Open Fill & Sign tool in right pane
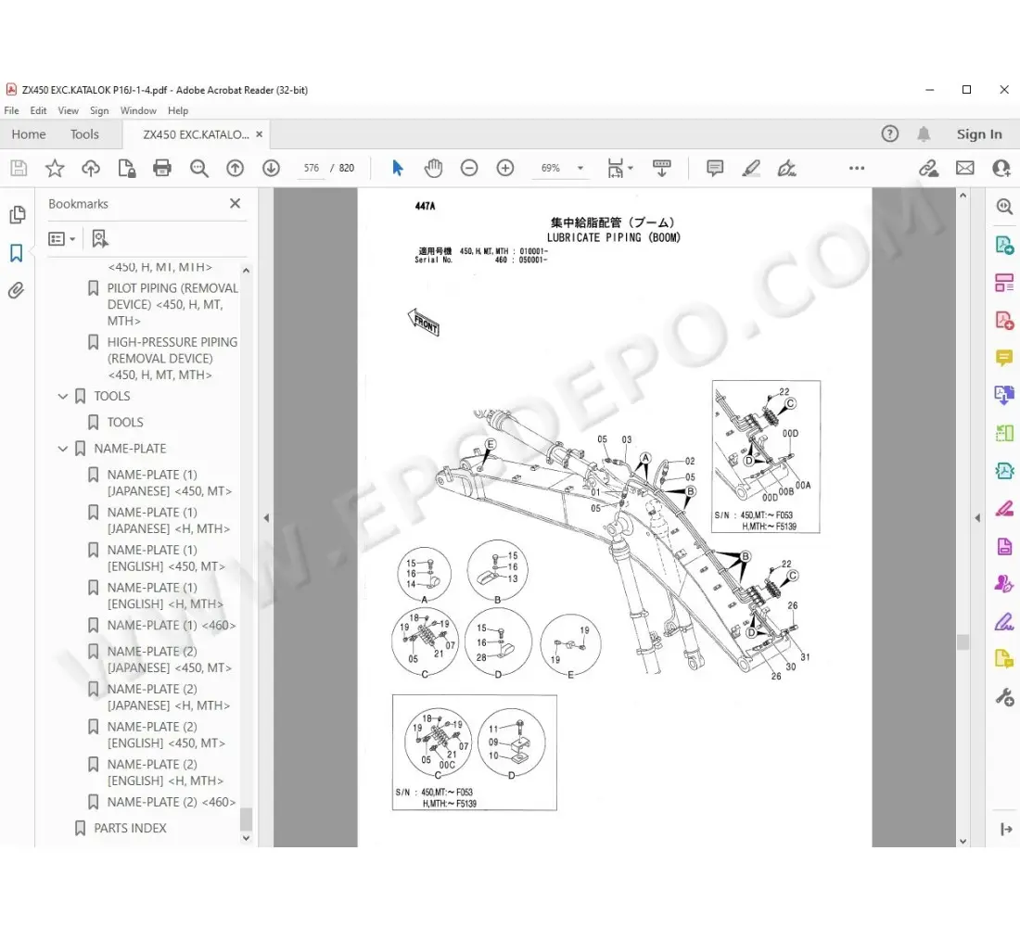1020x927 pixels. 1004,623
